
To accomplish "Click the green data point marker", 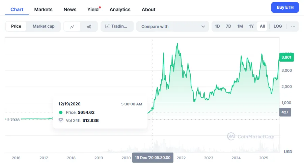I will pos(153,108).
